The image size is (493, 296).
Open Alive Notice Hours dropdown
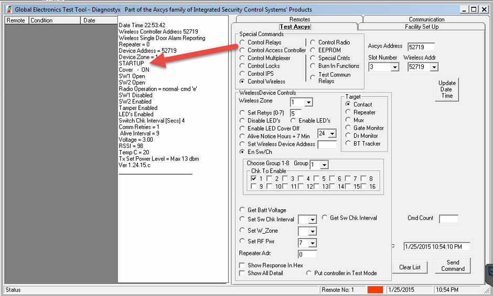(333, 134)
